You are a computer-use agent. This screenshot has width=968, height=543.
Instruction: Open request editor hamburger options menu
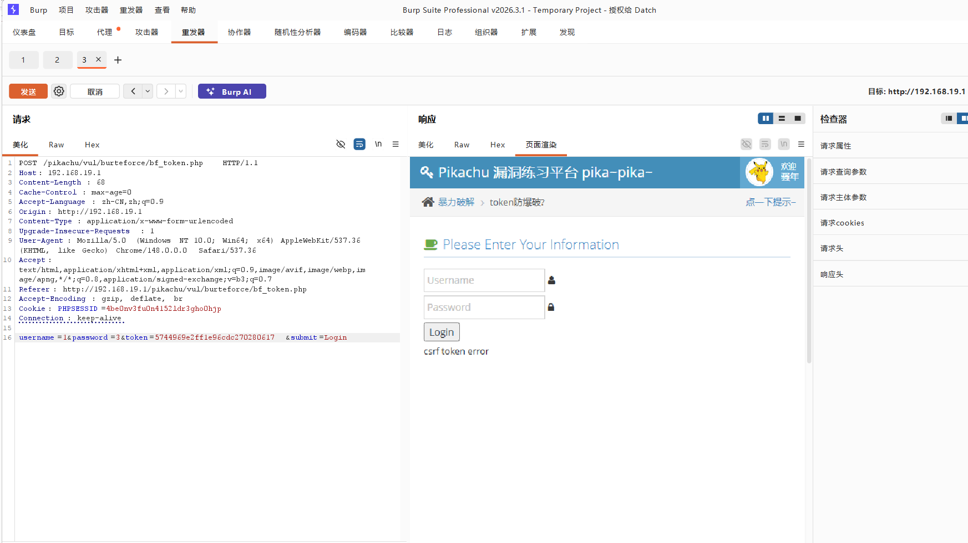coord(396,145)
